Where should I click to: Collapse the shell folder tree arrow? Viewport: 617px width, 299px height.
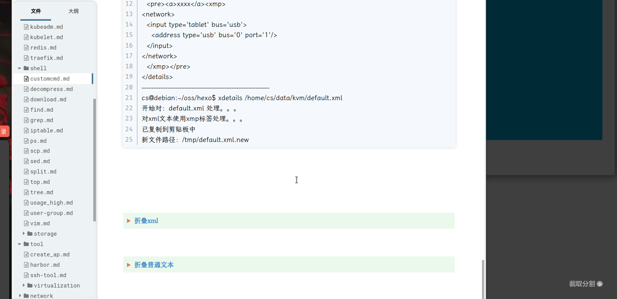click(x=20, y=68)
